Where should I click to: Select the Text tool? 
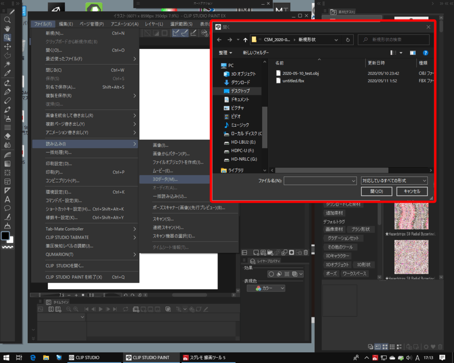[8, 199]
